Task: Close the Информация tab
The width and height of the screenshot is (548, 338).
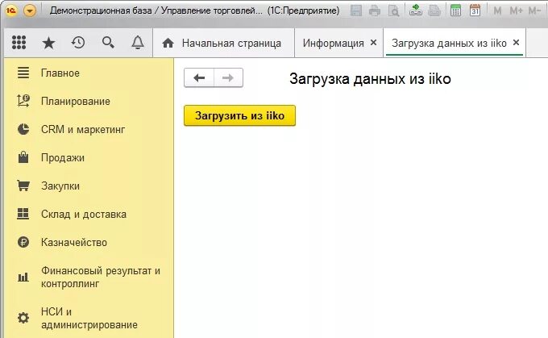Action: (374, 42)
